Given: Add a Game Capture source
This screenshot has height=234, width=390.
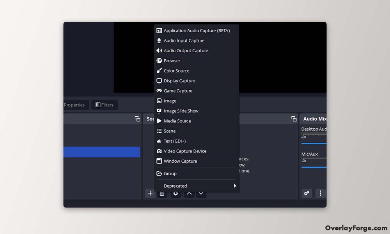Looking at the screenshot, I should (178, 90).
